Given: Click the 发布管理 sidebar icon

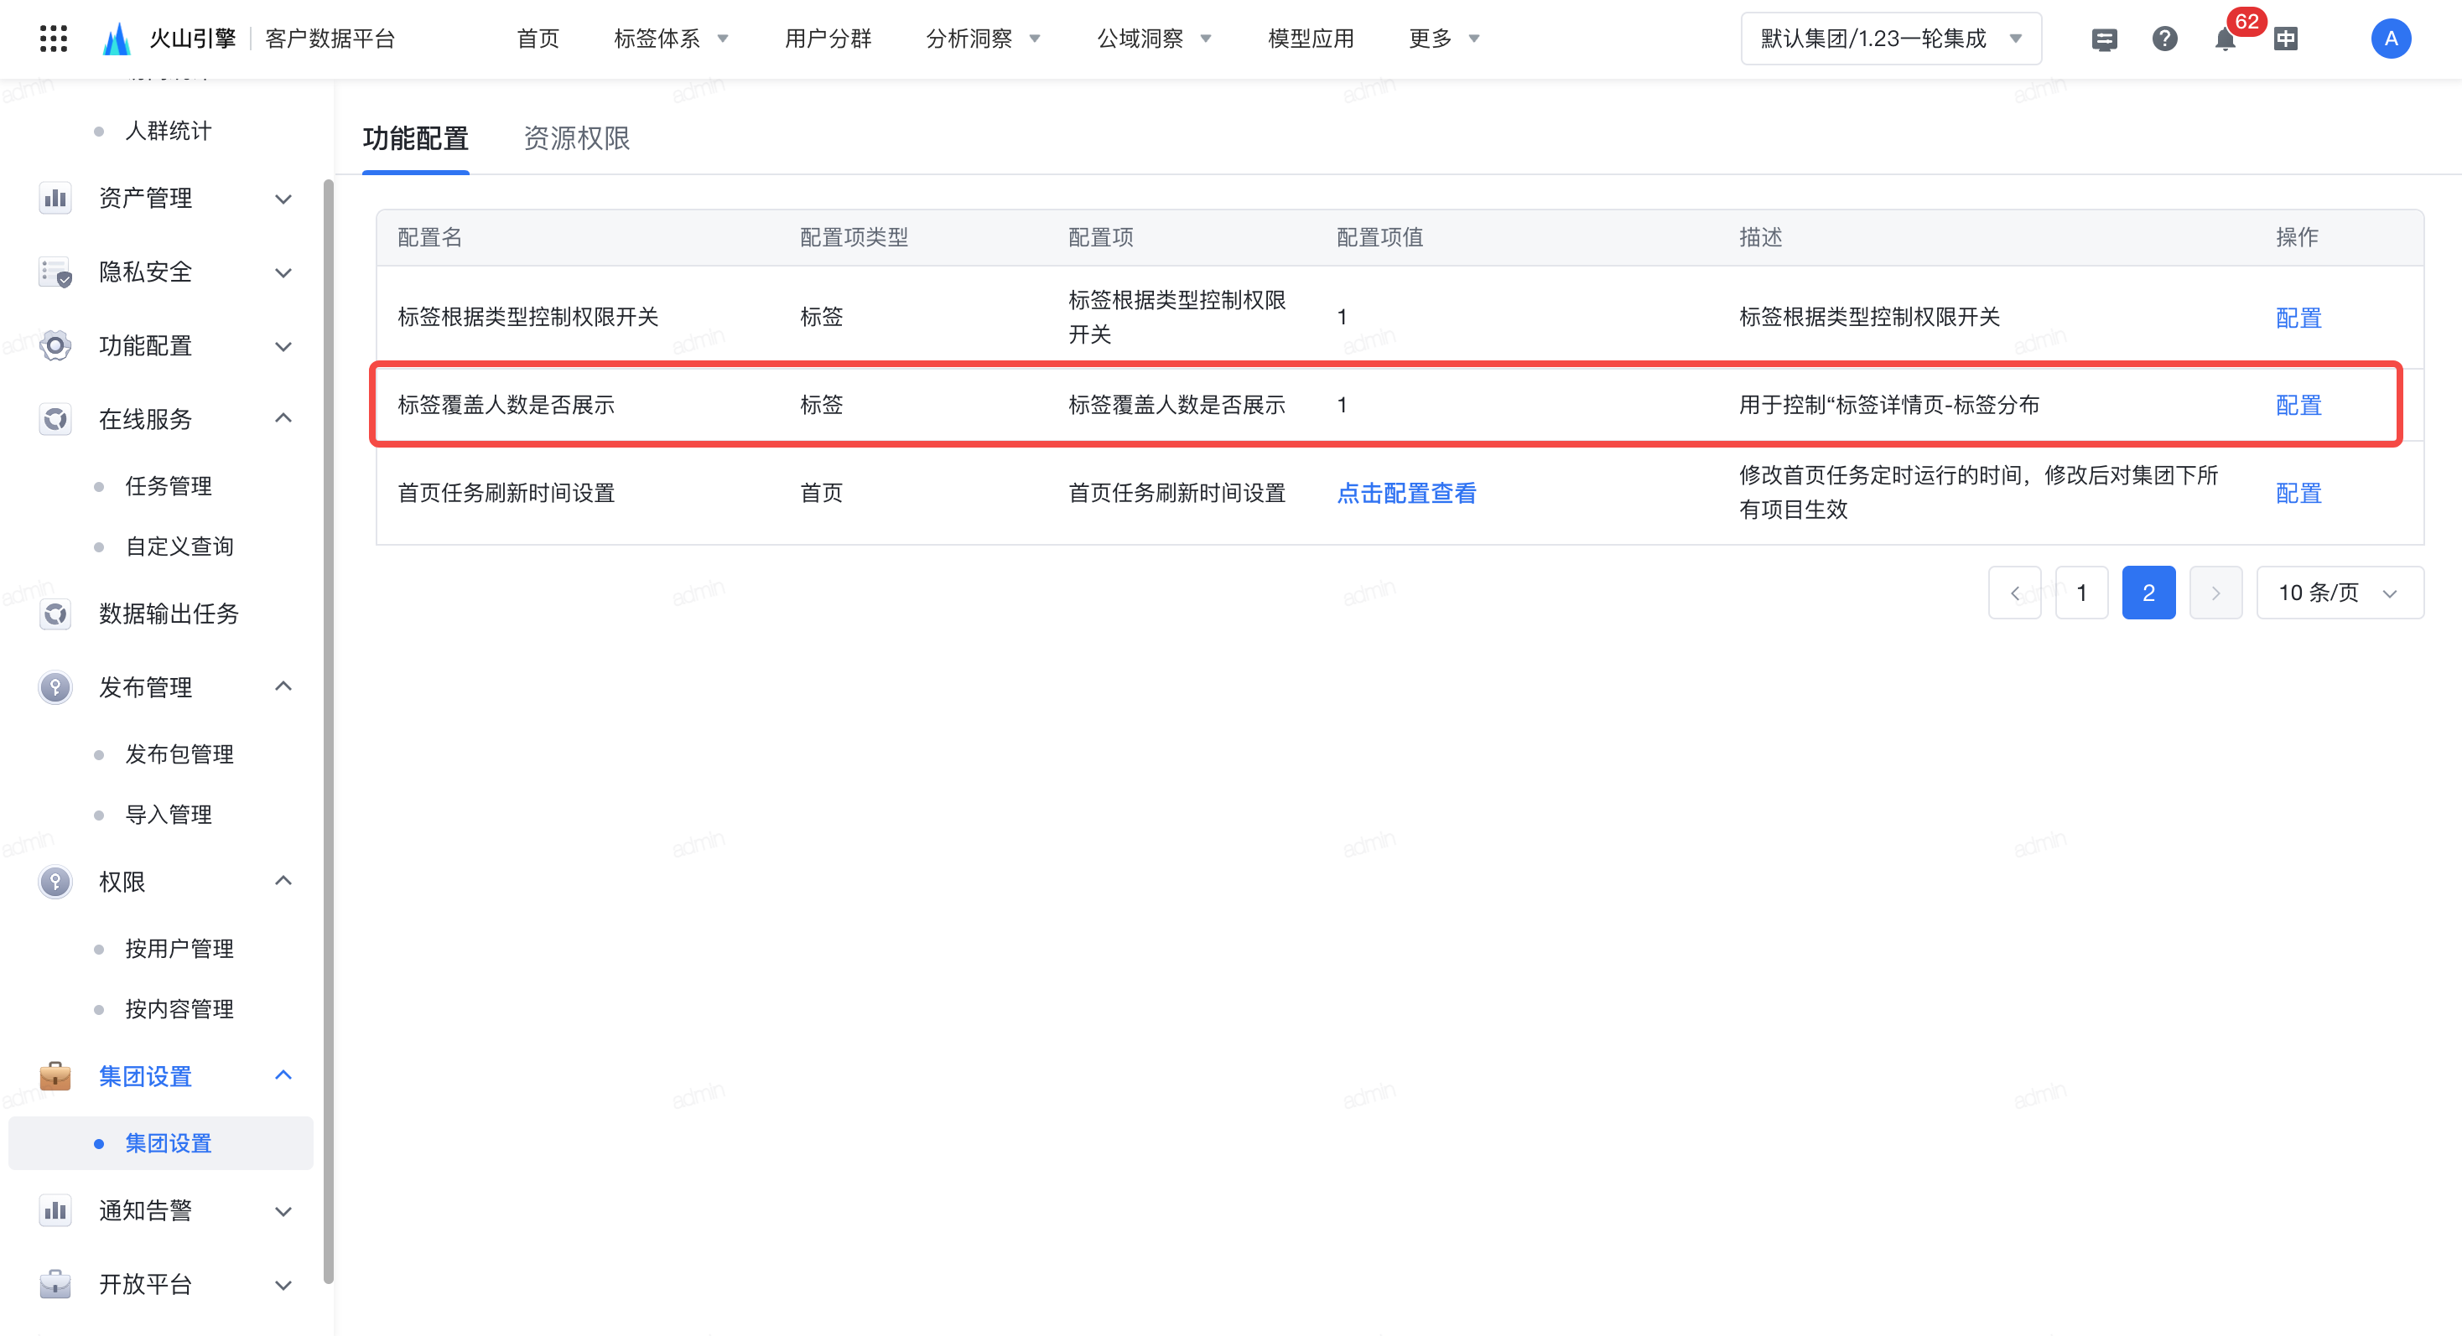Looking at the screenshot, I should tap(55, 686).
